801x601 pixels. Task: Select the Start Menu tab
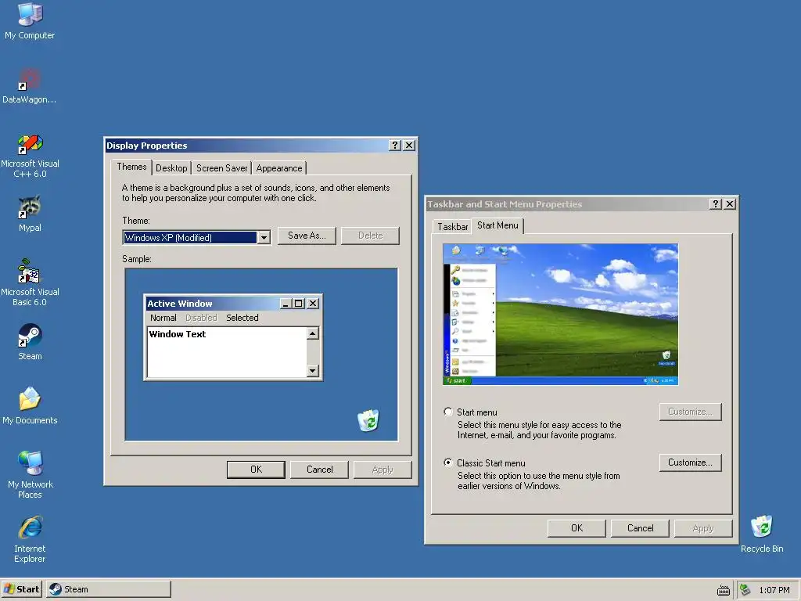(x=497, y=225)
